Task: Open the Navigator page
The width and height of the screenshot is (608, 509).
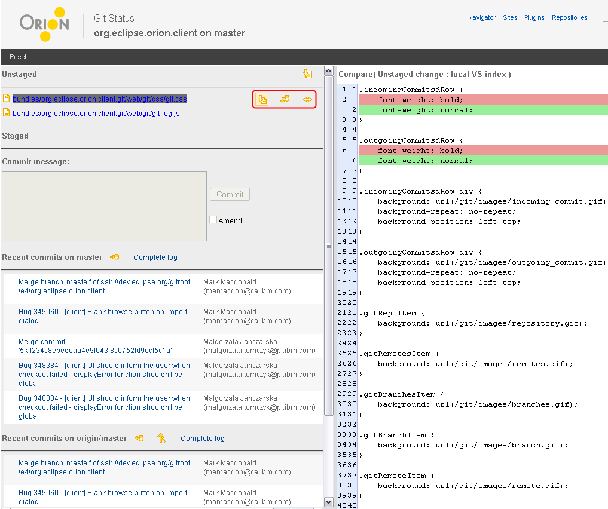Action: (482, 17)
